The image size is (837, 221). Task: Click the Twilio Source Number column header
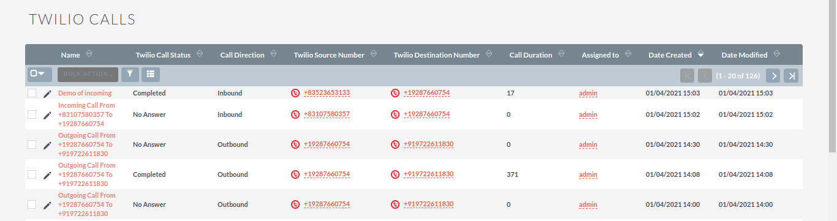329,55
